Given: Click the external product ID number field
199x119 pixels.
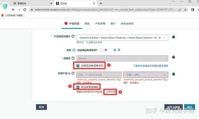Looking at the screenshot, I should (x=99, y=75).
